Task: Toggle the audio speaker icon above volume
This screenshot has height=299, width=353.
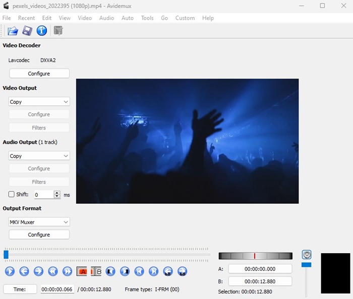Action: click(307, 255)
